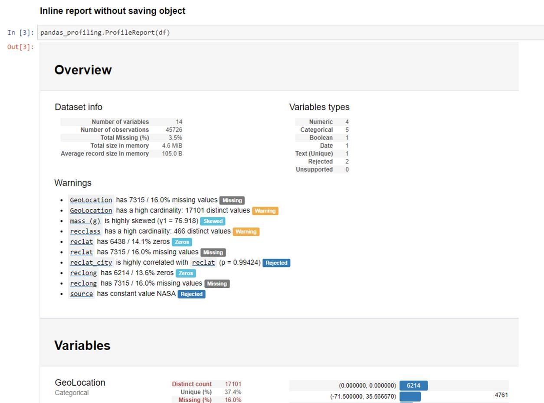
Task: Click the blue 6214 frequency bar
Action: click(x=413, y=386)
